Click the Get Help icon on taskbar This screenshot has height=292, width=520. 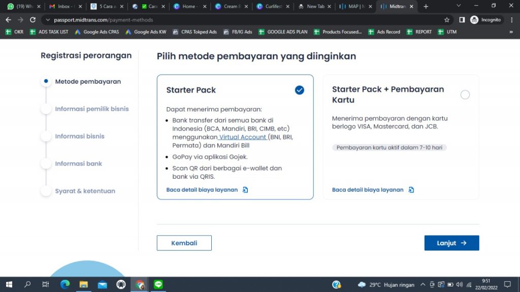[x=336, y=284]
